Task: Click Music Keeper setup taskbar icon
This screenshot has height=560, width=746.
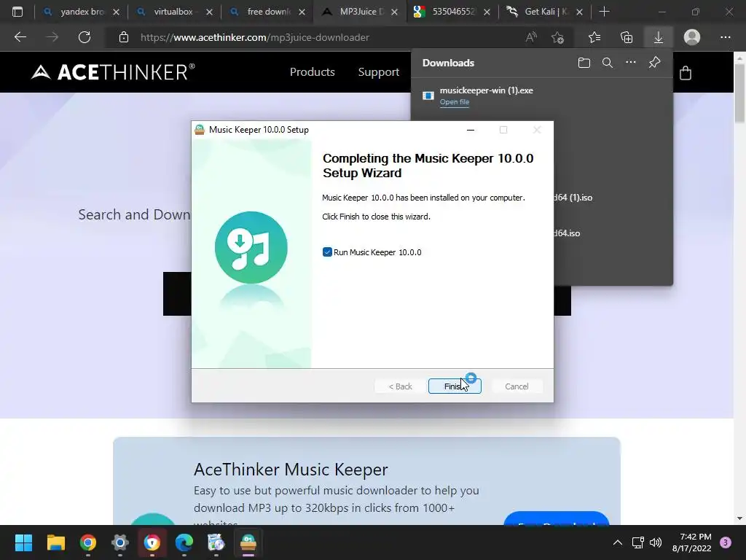Action: point(248,542)
